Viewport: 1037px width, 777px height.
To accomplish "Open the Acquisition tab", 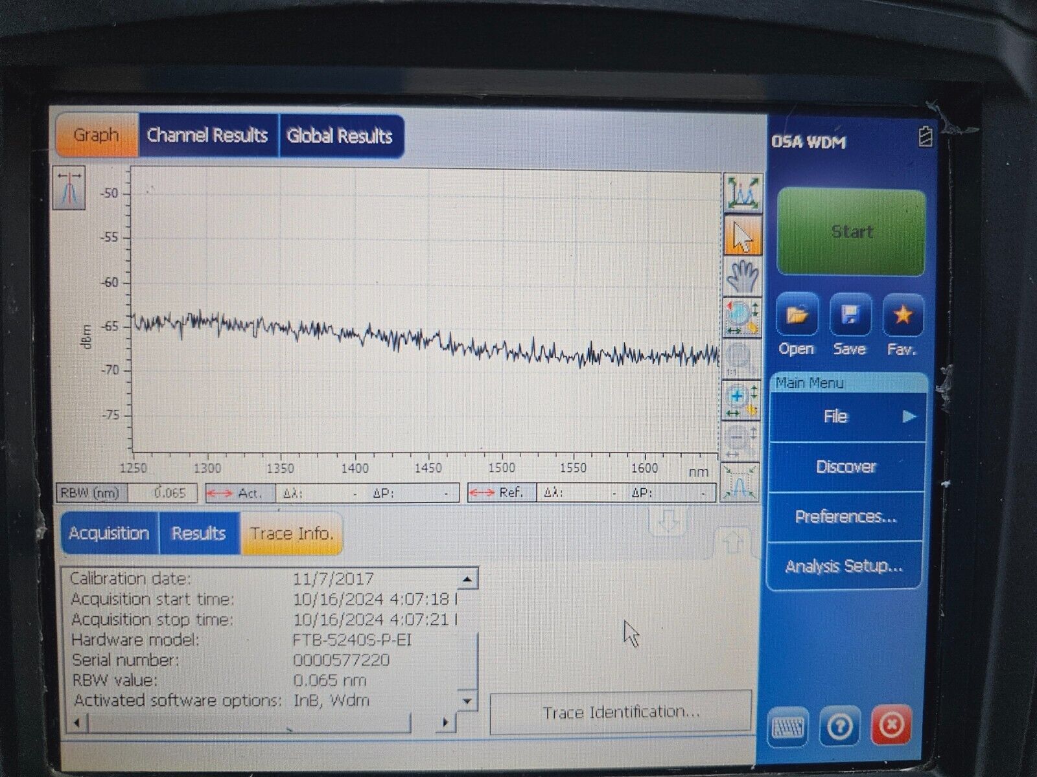I will click(109, 533).
